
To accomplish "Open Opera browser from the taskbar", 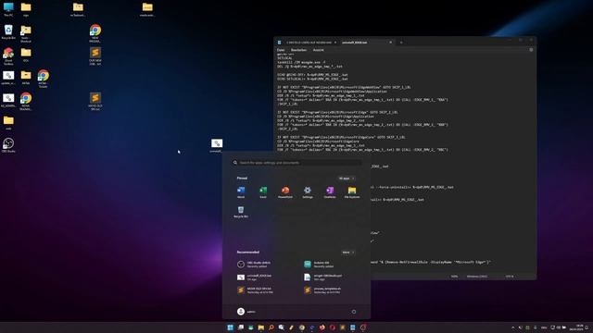I will coord(333,327).
